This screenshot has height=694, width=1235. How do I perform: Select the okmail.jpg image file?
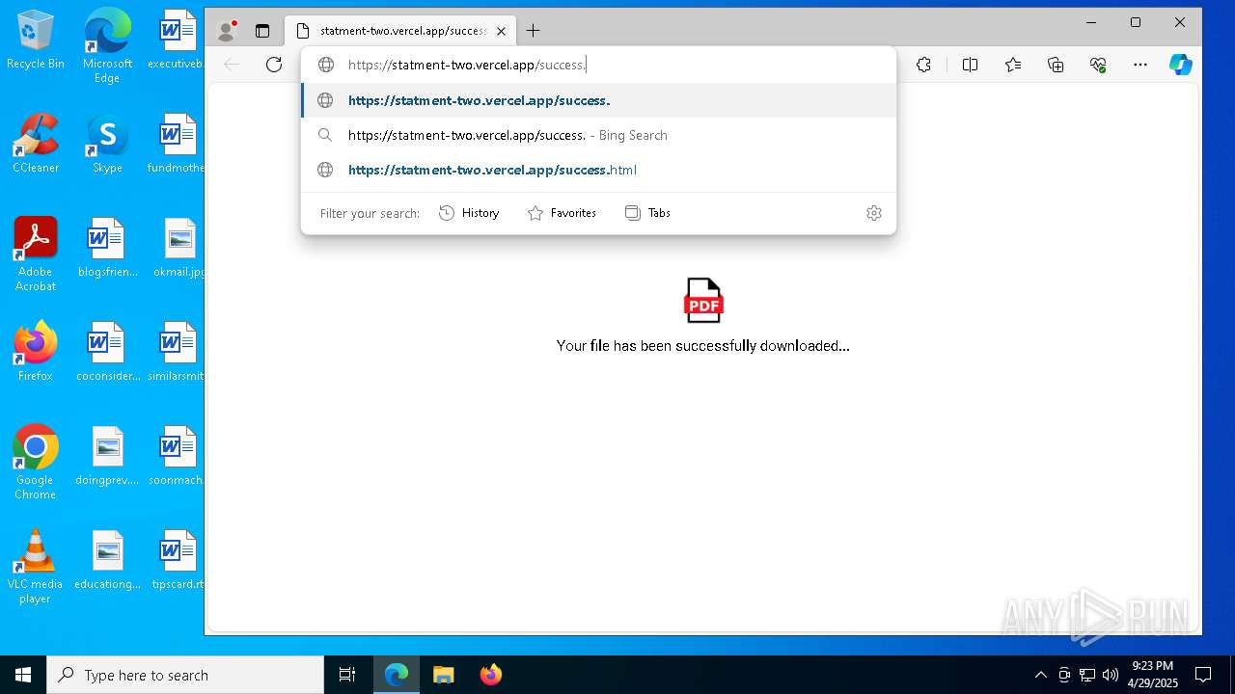point(178,249)
